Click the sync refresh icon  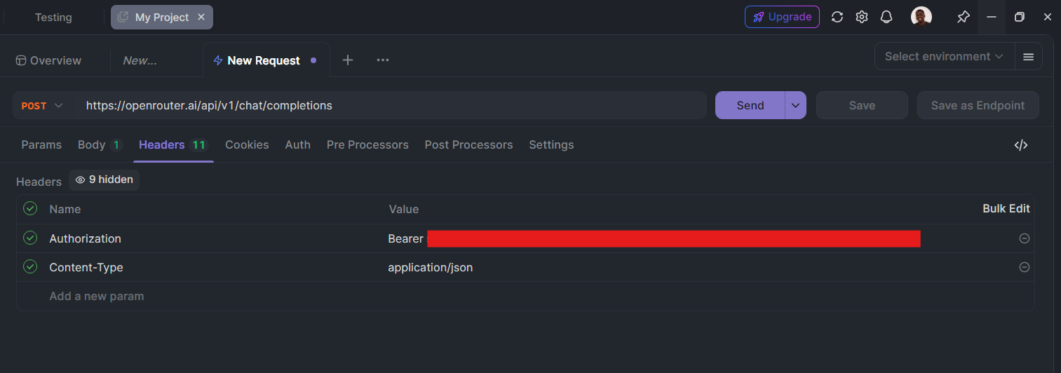pyautogui.click(x=837, y=17)
